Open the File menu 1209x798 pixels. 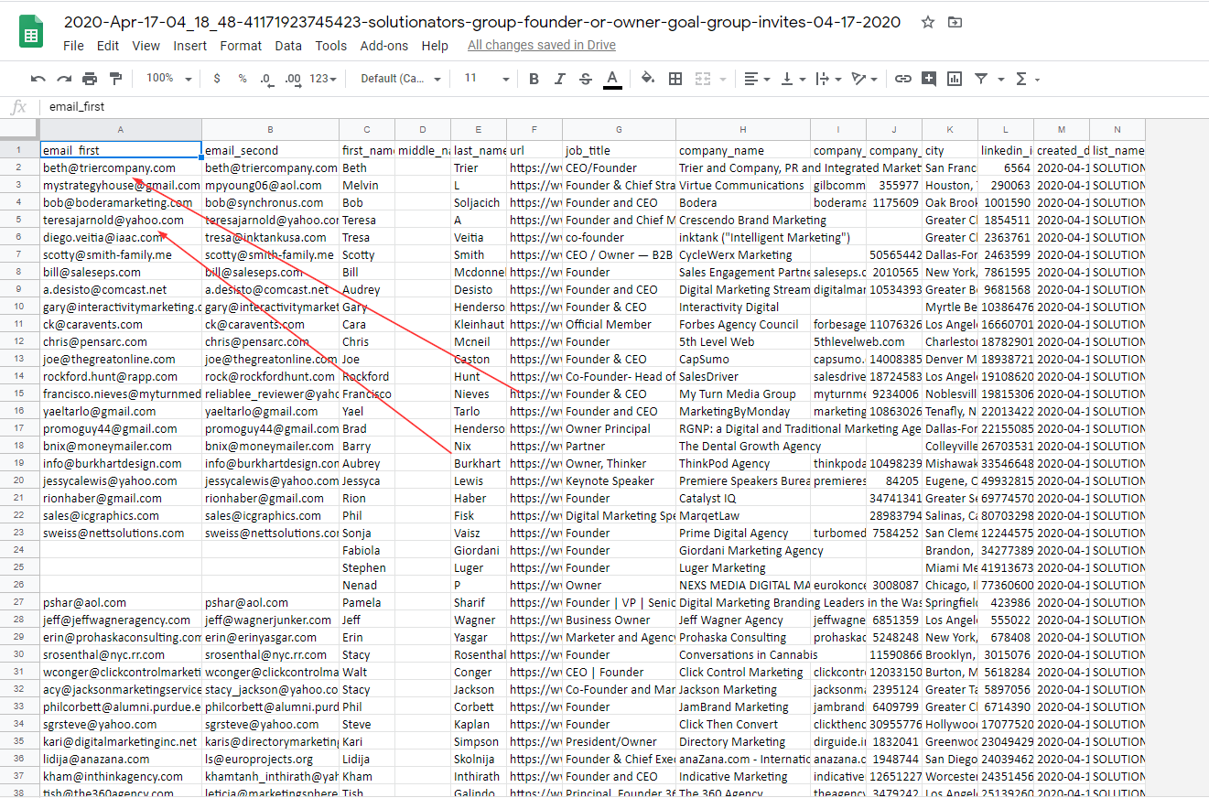tap(73, 46)
